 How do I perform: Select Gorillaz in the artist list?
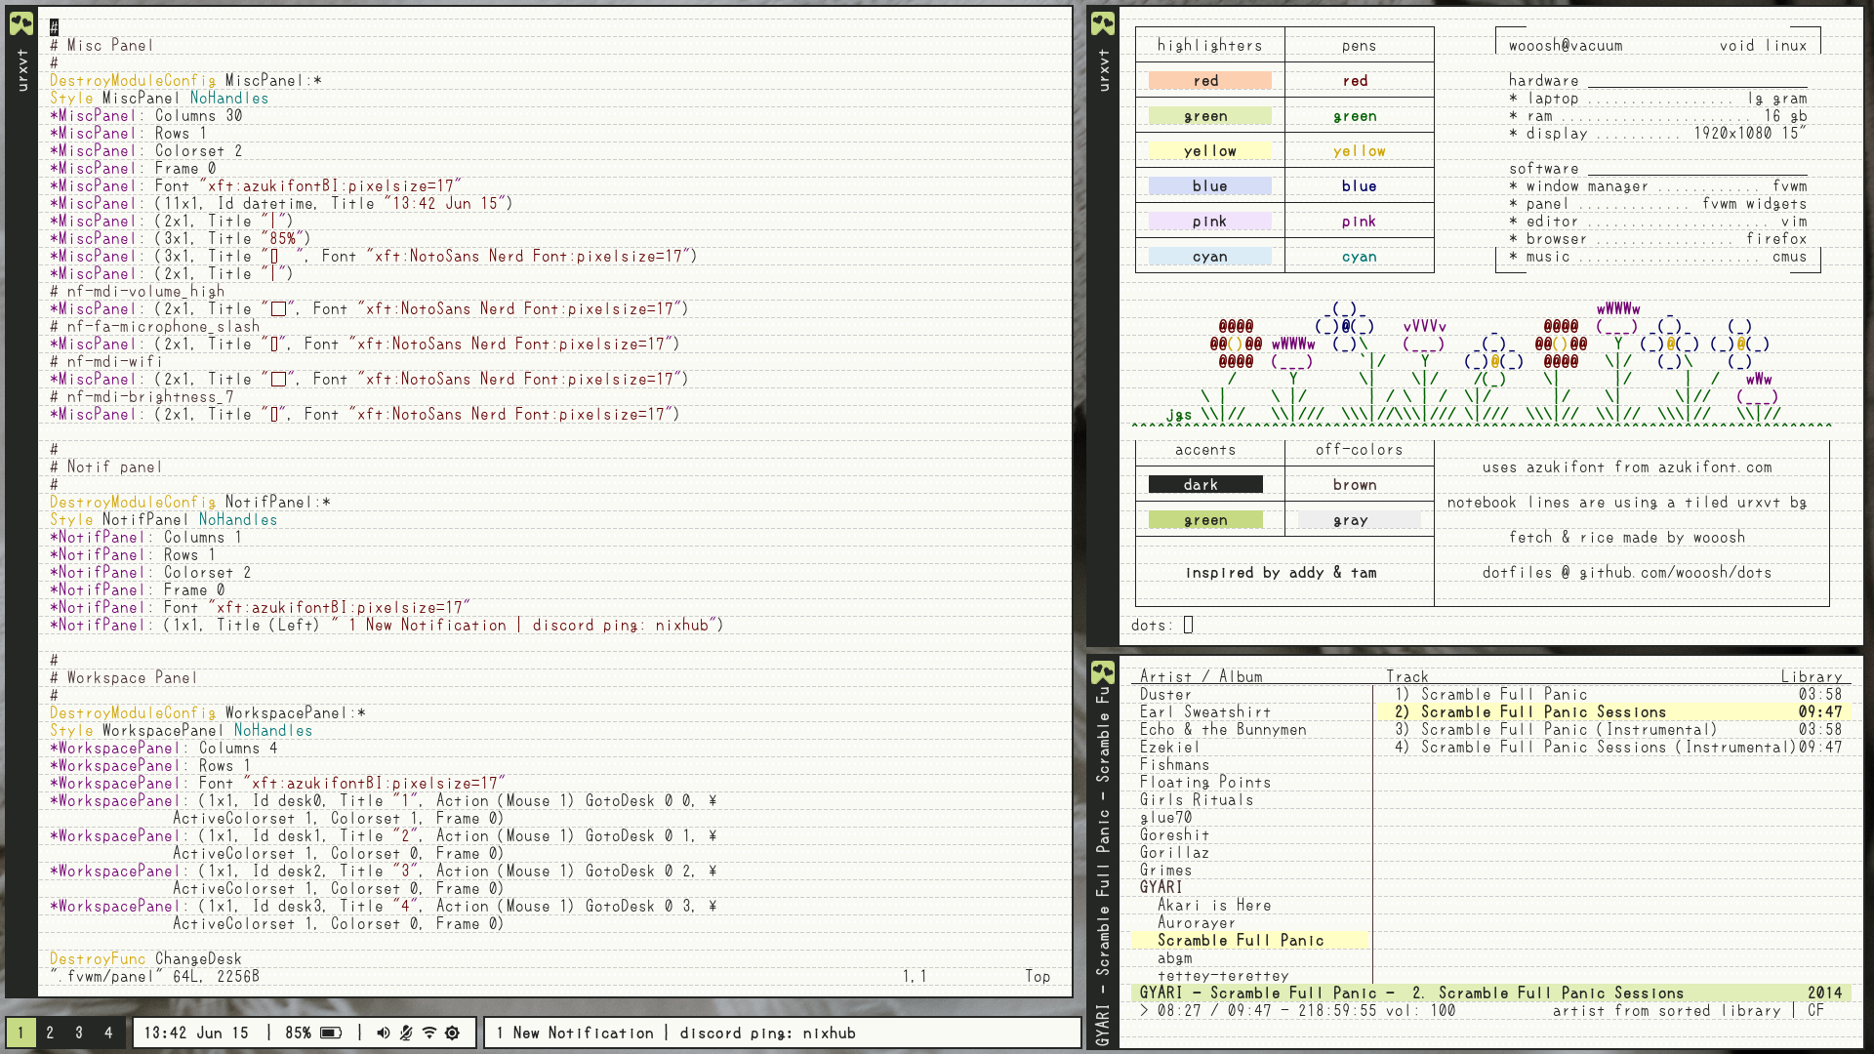1174,852
